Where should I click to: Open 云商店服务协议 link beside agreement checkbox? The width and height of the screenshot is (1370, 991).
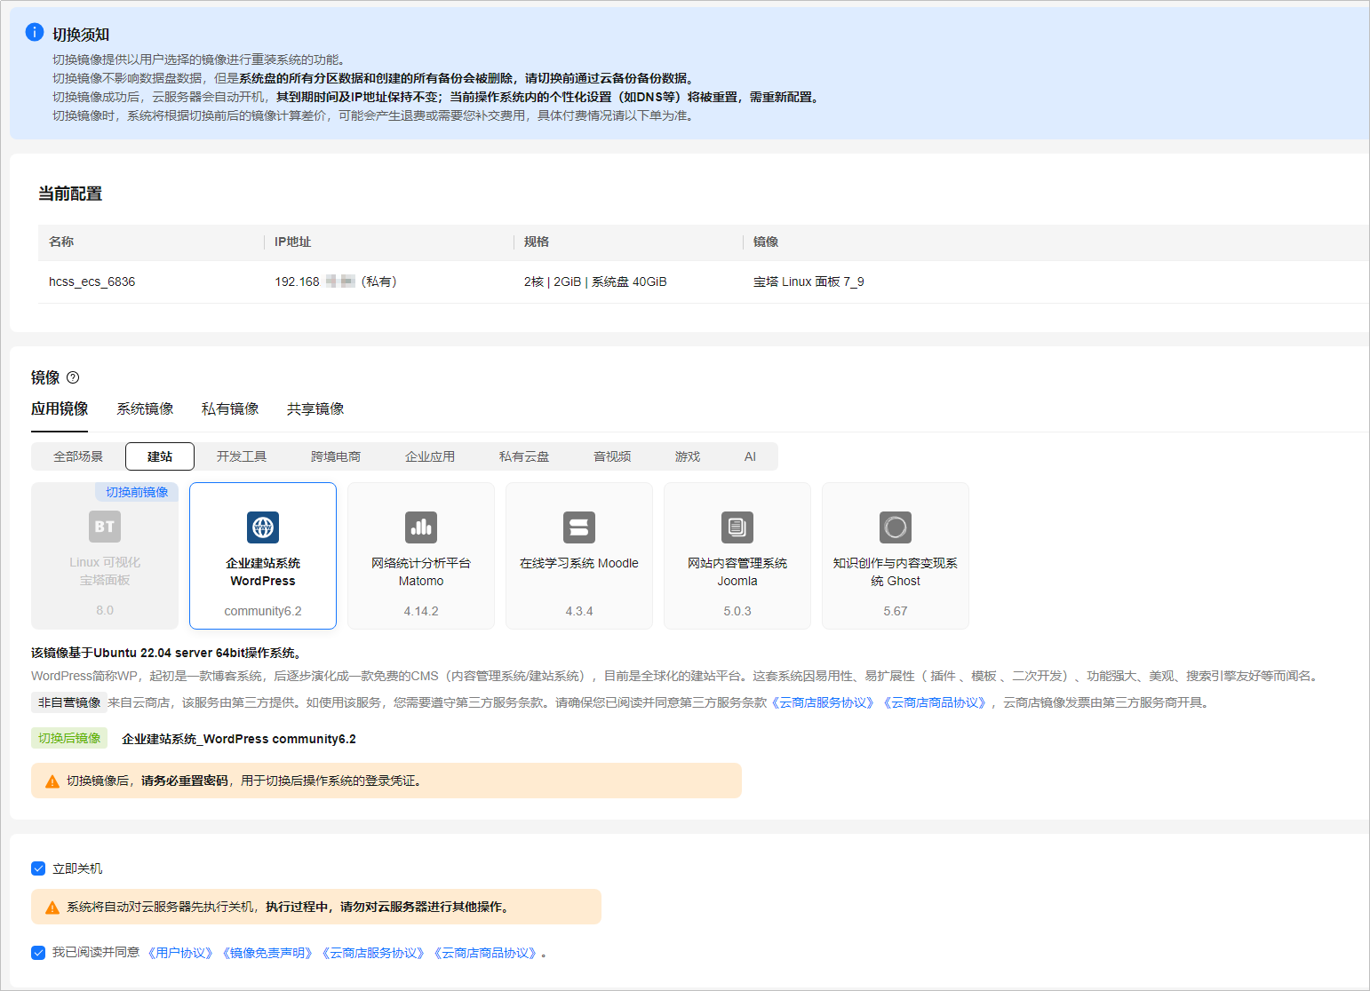(374, 953)
